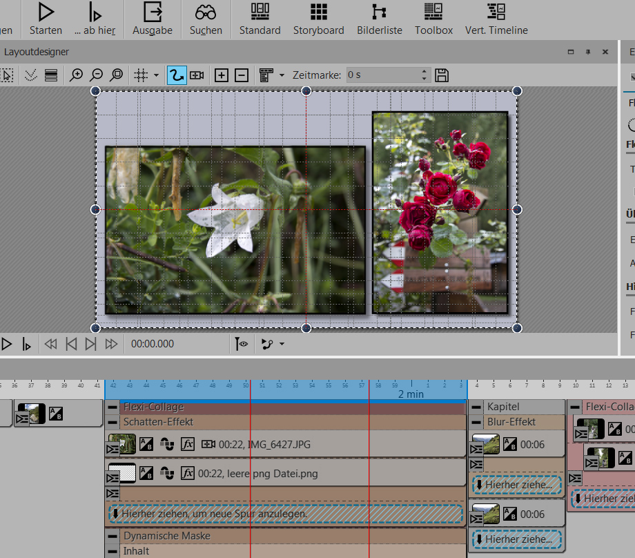
Task: Click the Suchen binoculars button
Action: (x=206, y=19)
